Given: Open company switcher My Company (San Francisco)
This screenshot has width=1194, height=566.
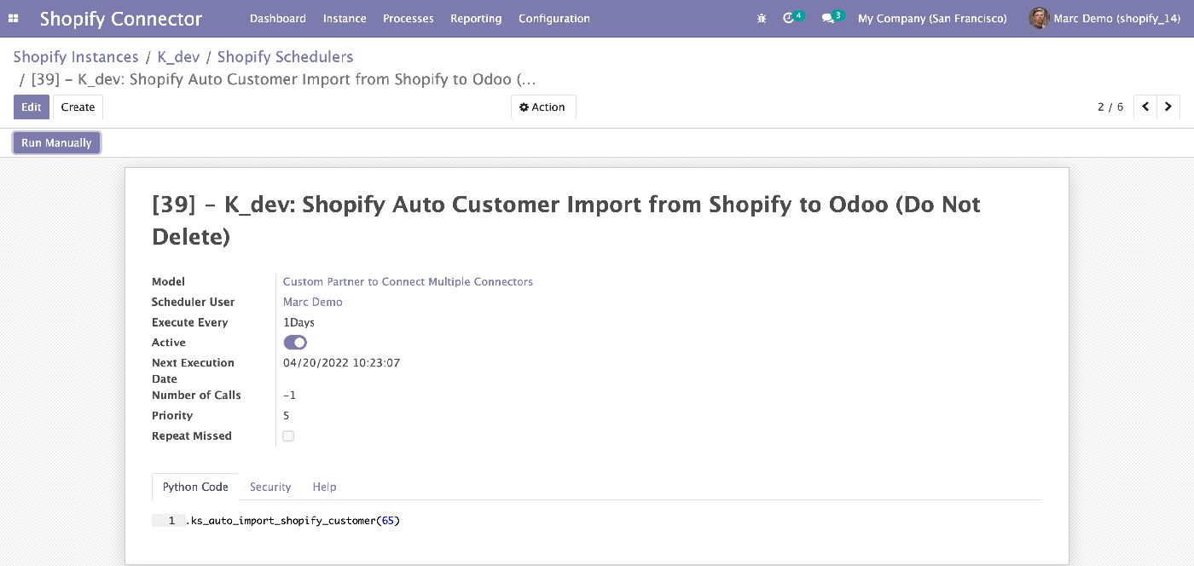Looking at the screenshot, I should tap(932, 18).
